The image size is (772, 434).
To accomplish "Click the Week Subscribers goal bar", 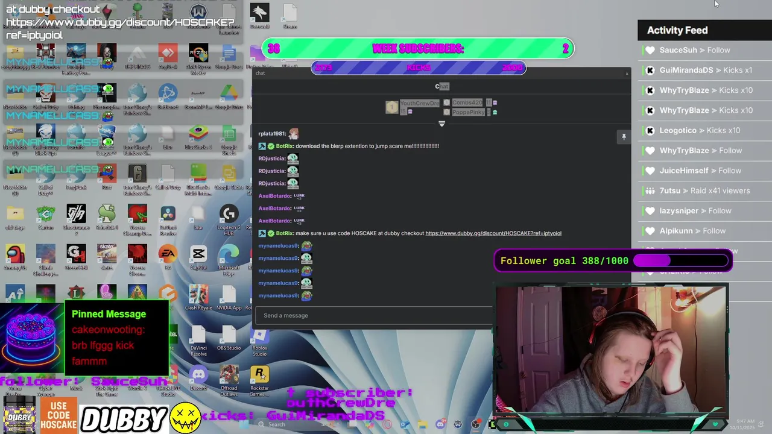I will pyautogui.click(x=418, y=48).
